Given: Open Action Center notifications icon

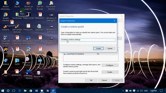Looking at the screenshot, I should coord(161,91).
